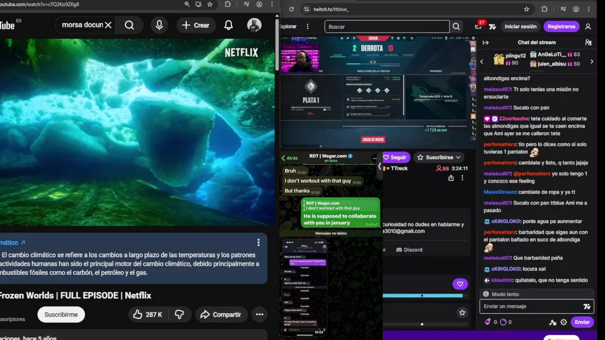Open YouTube notifications bell

click(x=228, y=25)
